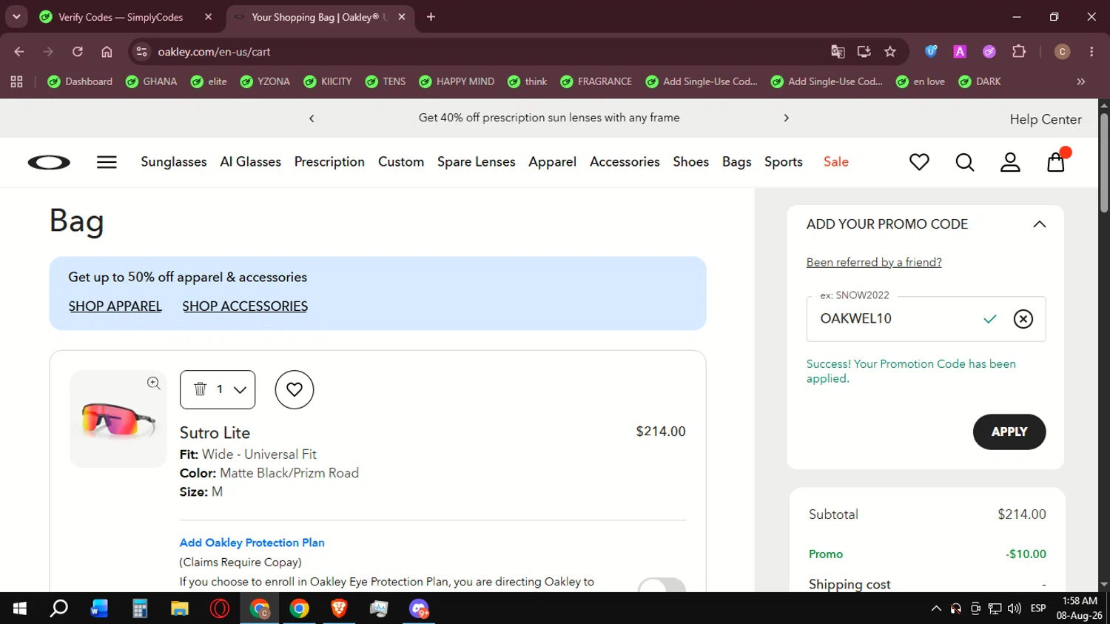Open File Explorer from the taskbar
The height and width of the screenshot is (624, 1110).
pyautogui.click(x=179, y=608)
